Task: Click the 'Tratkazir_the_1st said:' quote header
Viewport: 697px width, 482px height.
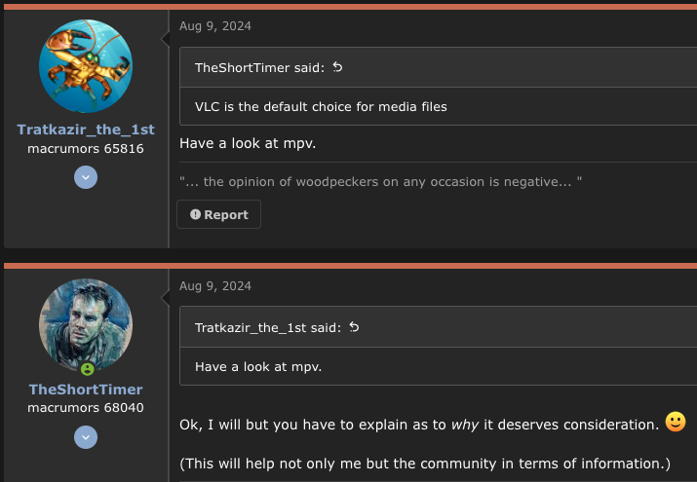Action: click(268, 327)
